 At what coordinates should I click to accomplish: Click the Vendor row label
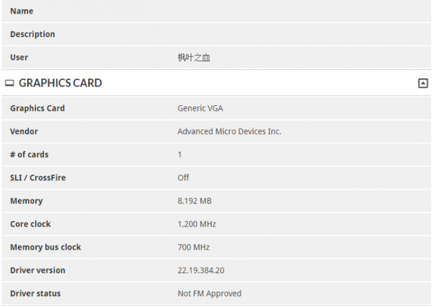coord(24,132)
